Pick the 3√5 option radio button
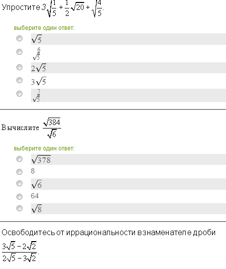The height and width of the screenshot is (269, 226). coord(19,80)
